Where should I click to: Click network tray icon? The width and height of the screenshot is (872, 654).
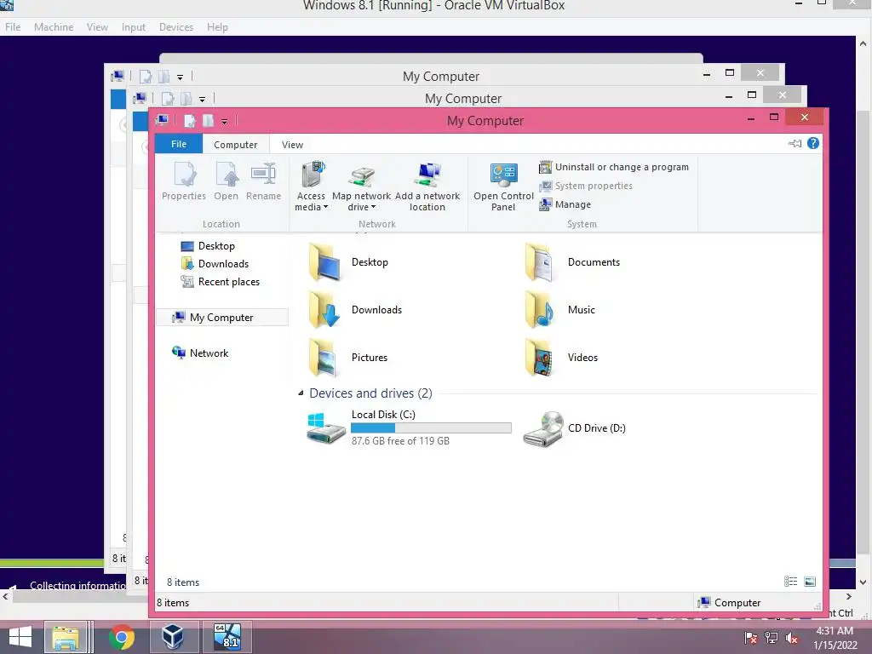772,638
